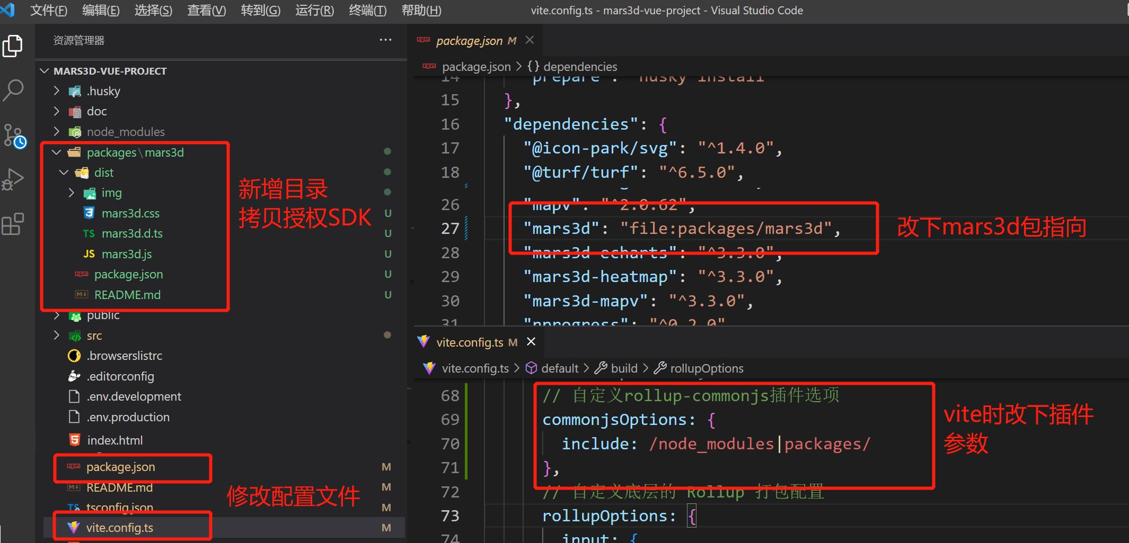This screenshot has height=543, width=1129.
Task: Expand the .husky folder
Action: [57, 91]
